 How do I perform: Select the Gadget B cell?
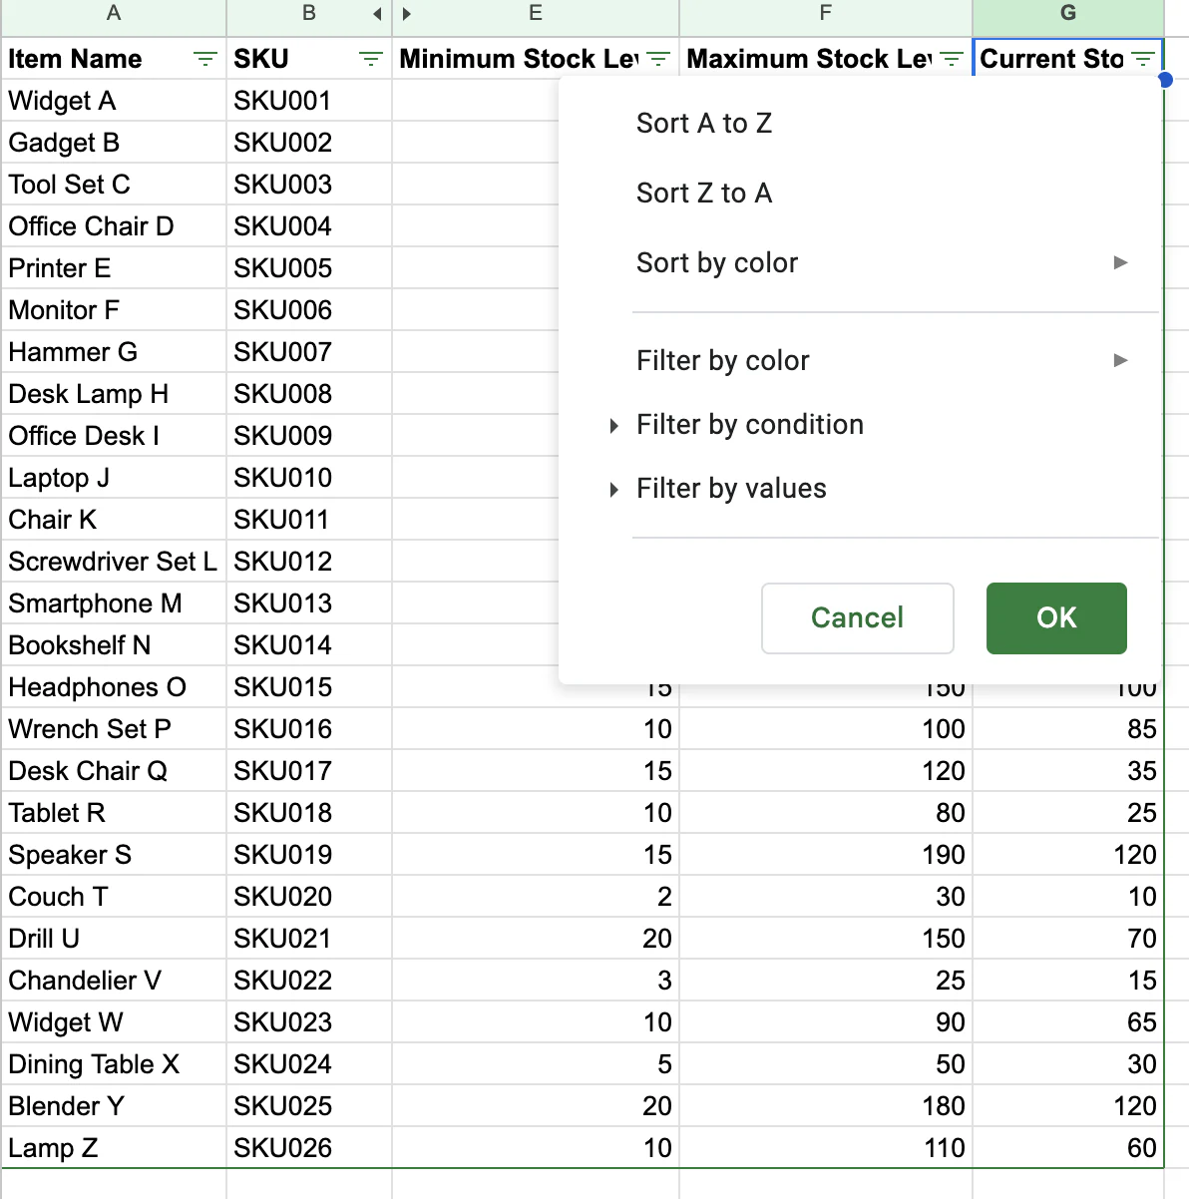[114, 143]
